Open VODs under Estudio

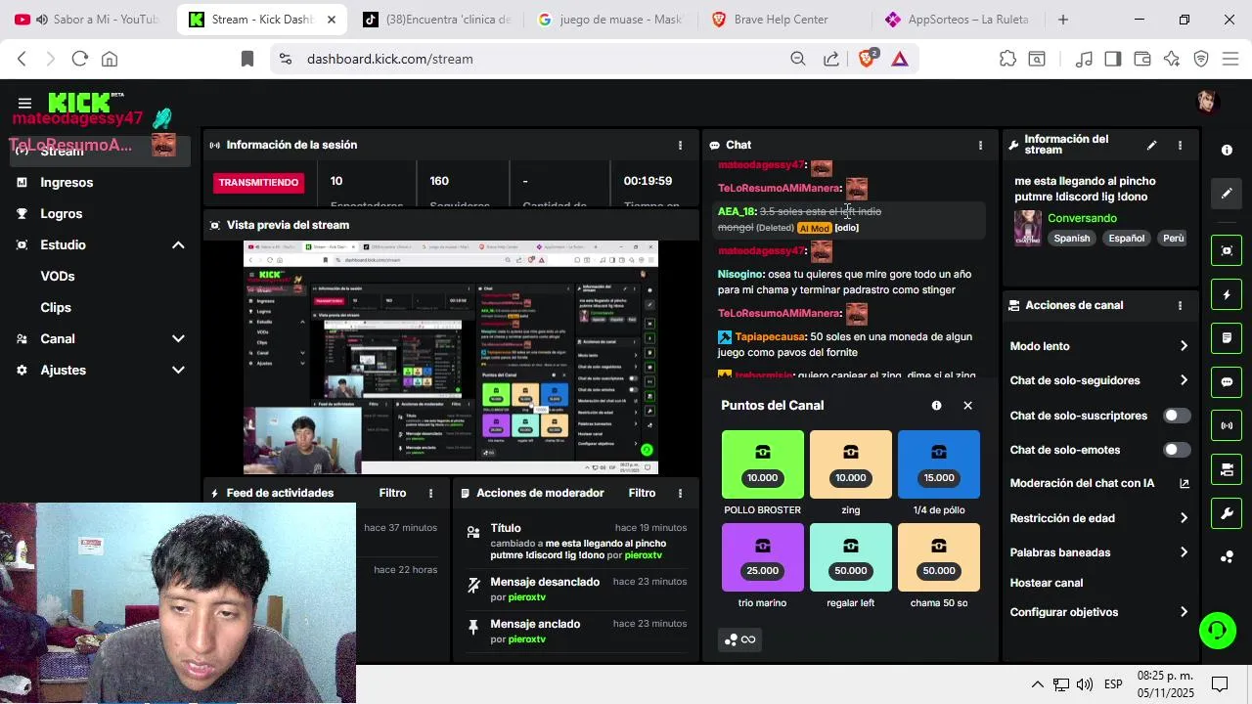point(58,276)
